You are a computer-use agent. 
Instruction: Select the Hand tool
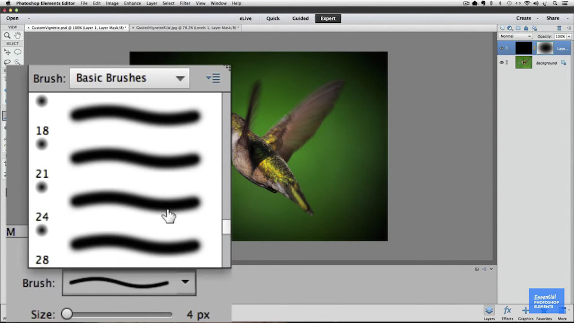pyautogui.click(x=18, y=36)
